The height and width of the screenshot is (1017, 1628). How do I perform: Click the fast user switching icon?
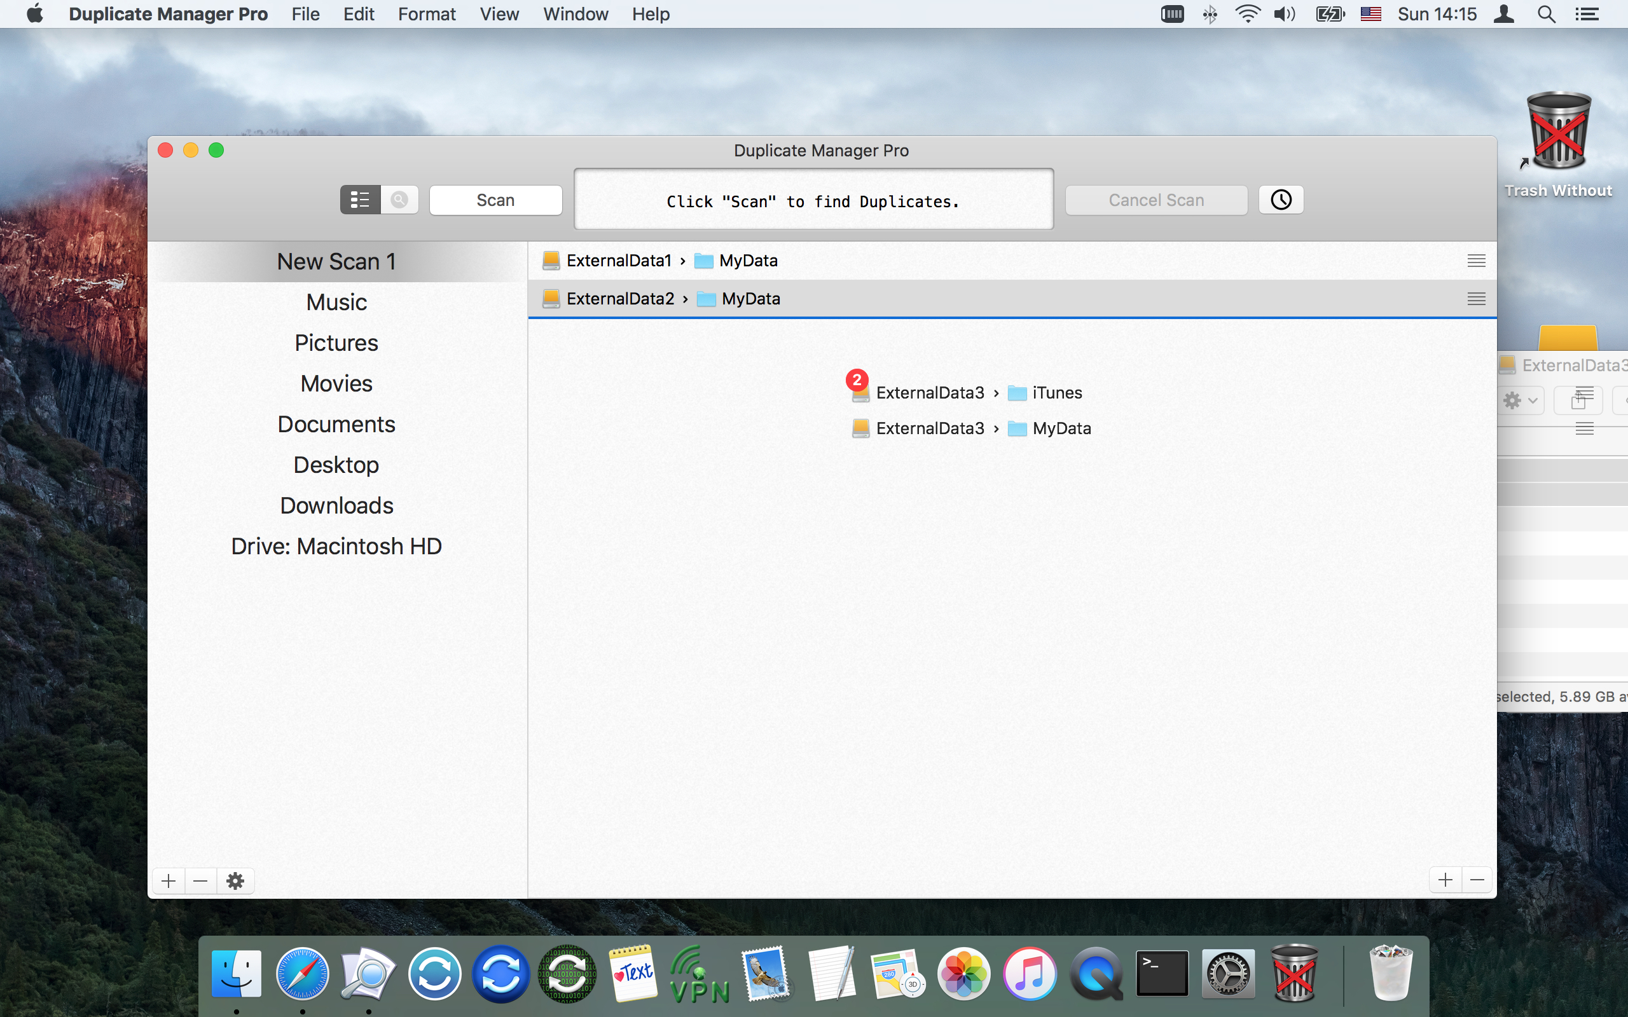[x=1504, y=14]
